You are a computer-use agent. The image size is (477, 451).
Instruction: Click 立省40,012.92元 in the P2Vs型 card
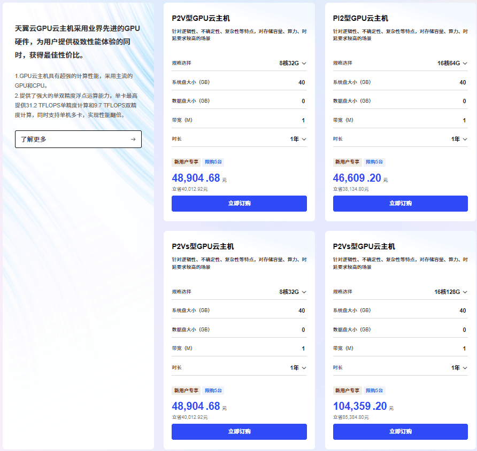pyautogui.click(x=190, y=417)
